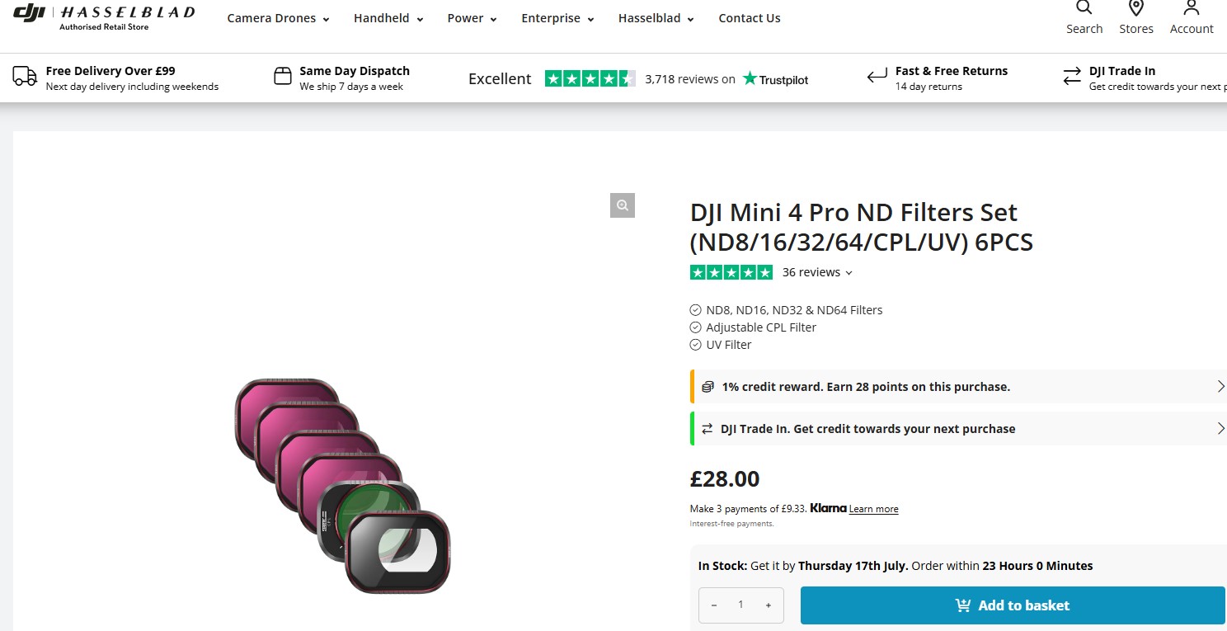The width and height of the screenshot is (1227, 631).
Task: Increase quantity with the plus button
Action: (x=768, y=605)
